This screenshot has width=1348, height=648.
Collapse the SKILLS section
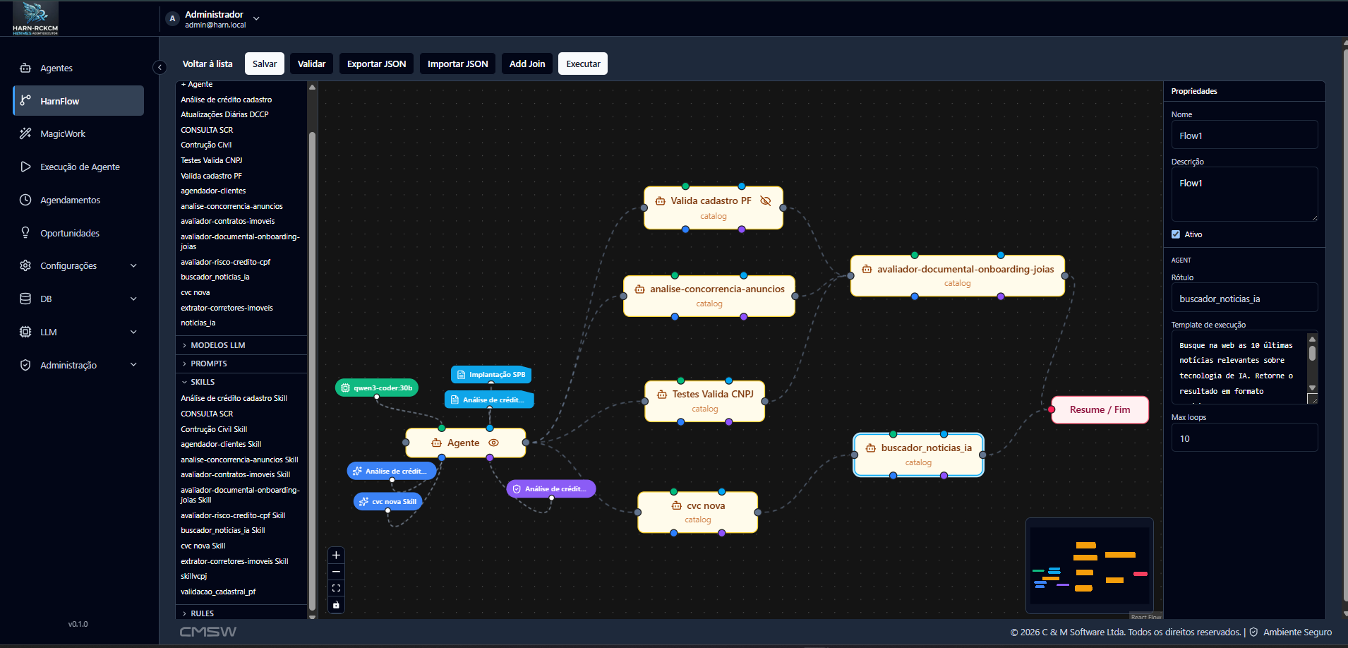pos(241,382)
